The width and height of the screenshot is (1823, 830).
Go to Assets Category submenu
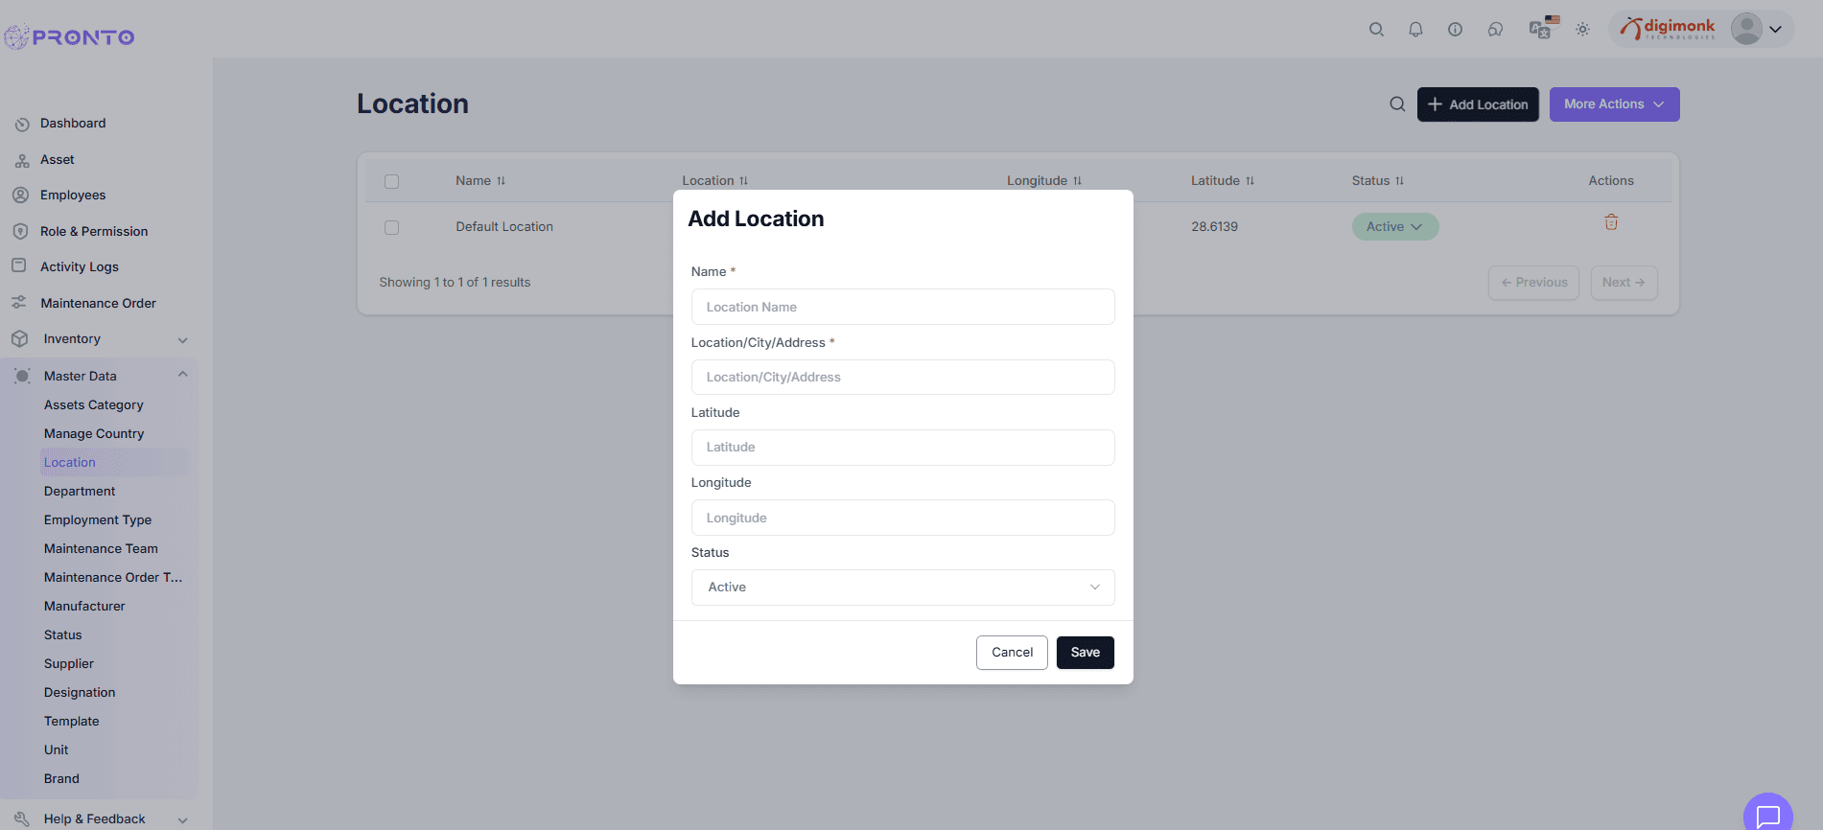94,405
